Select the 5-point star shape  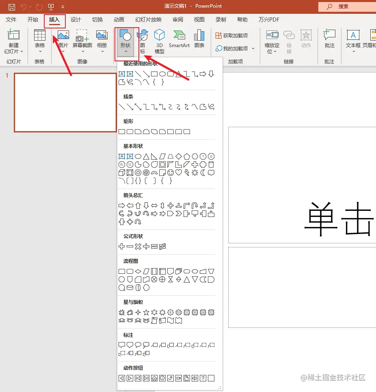[x=146, y=312]
